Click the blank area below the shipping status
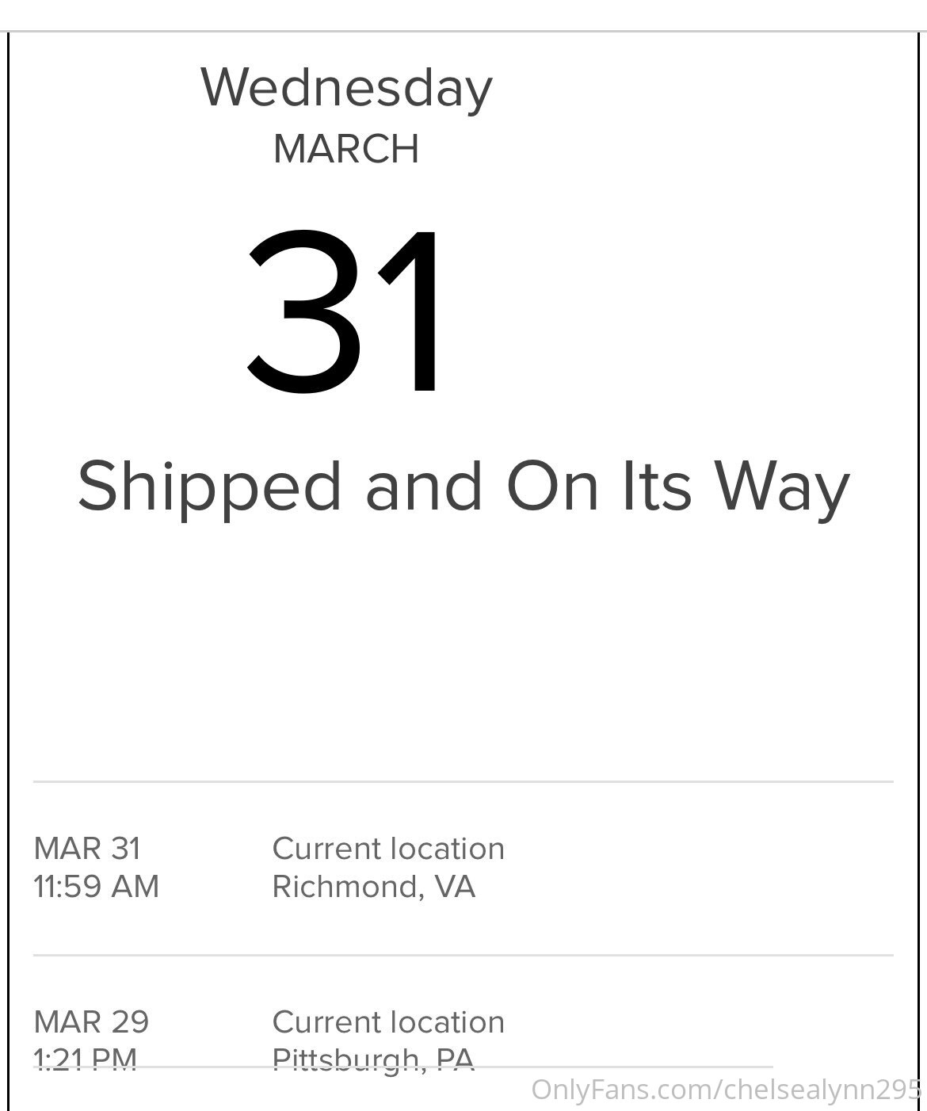 pyautogui.click(x=463, y=642)
